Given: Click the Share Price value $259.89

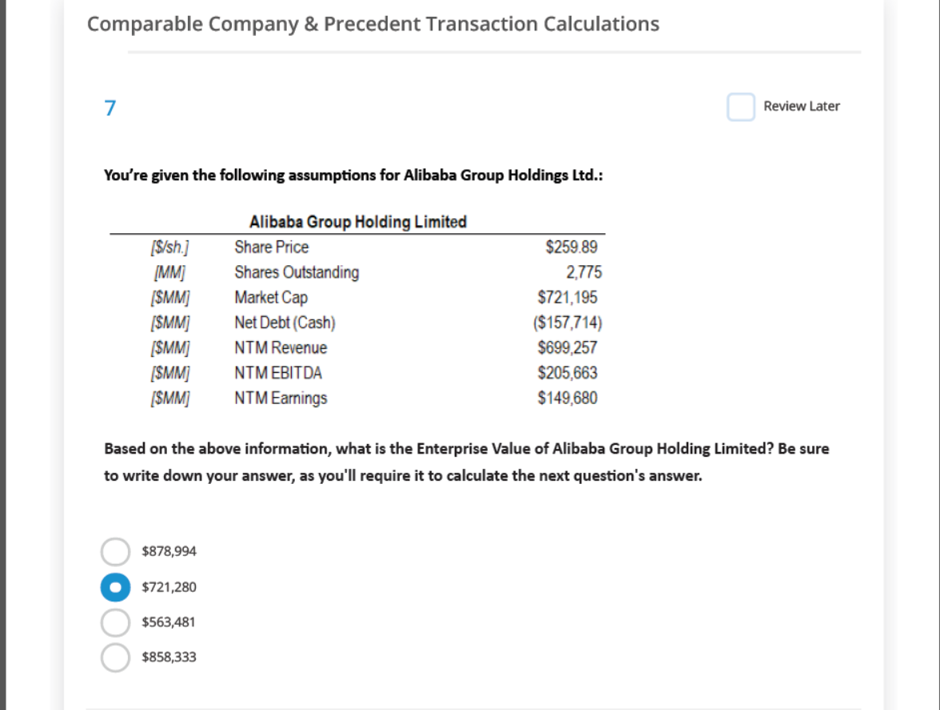Looking at the screenshot, I should pos(572,247).
